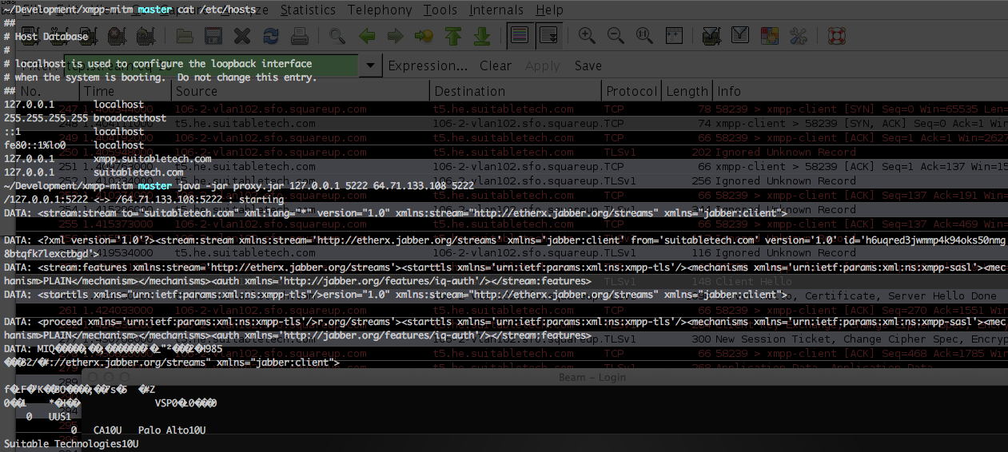Open the Expression... filter builder
The width and height of the screenshot is (1008, 452).
[x=428, y=65]
